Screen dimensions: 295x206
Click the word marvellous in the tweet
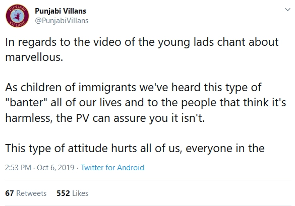pyautogui.click(x=34, y=57)
